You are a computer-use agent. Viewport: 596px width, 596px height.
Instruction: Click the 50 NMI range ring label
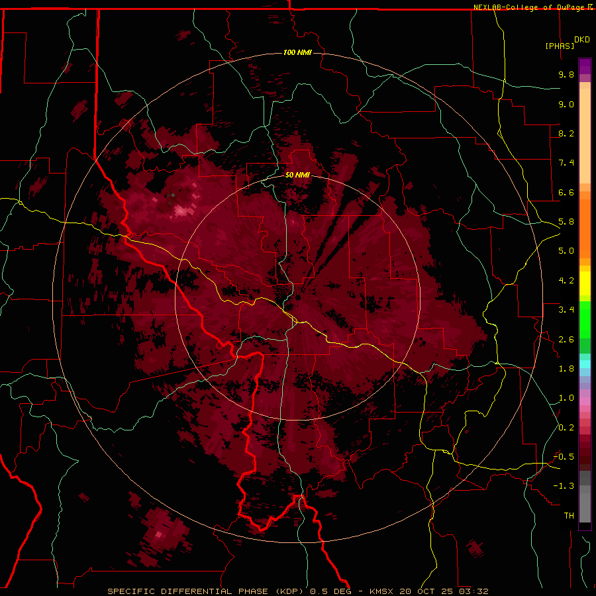pyautogui.click(x=297, y=175)
